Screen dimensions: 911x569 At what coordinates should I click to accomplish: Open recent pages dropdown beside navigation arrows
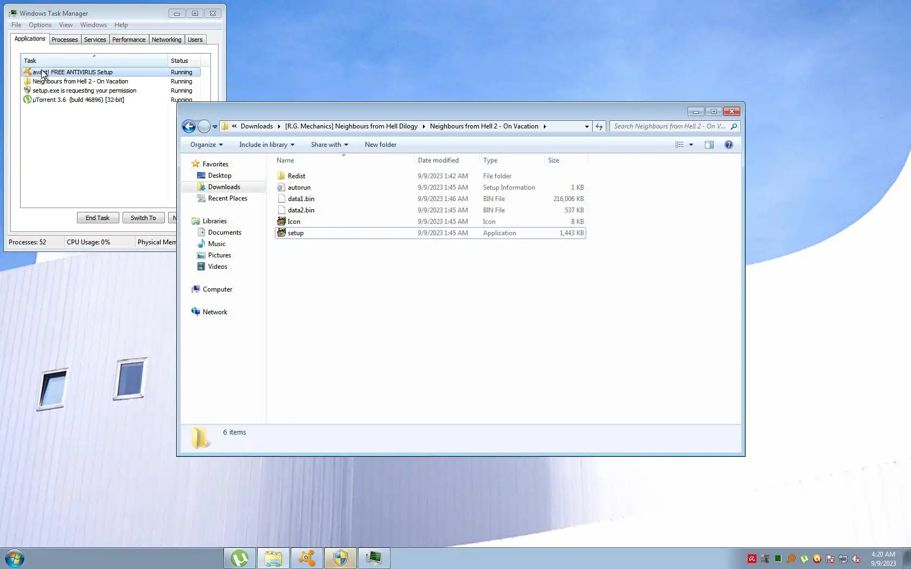pyautogui.click(x=215, y=127)
